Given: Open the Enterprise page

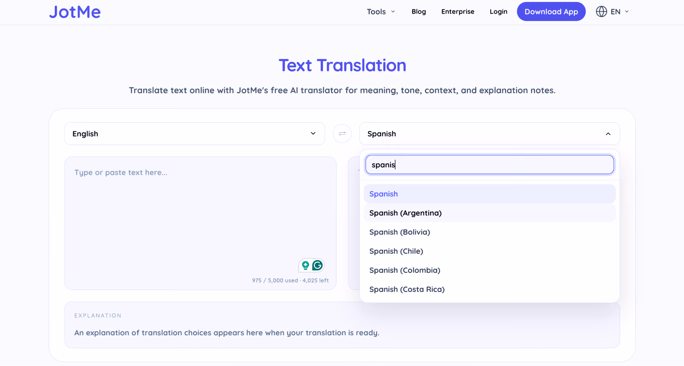Looking at the screenshot, I should coord(458,12).
